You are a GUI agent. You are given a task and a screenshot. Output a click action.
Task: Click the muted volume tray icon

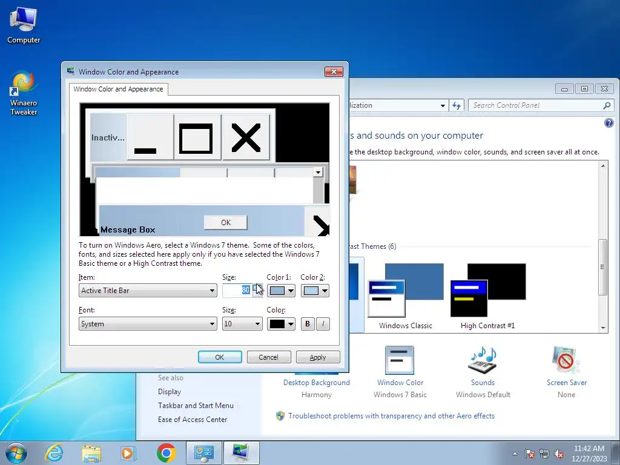pos(559,454)
